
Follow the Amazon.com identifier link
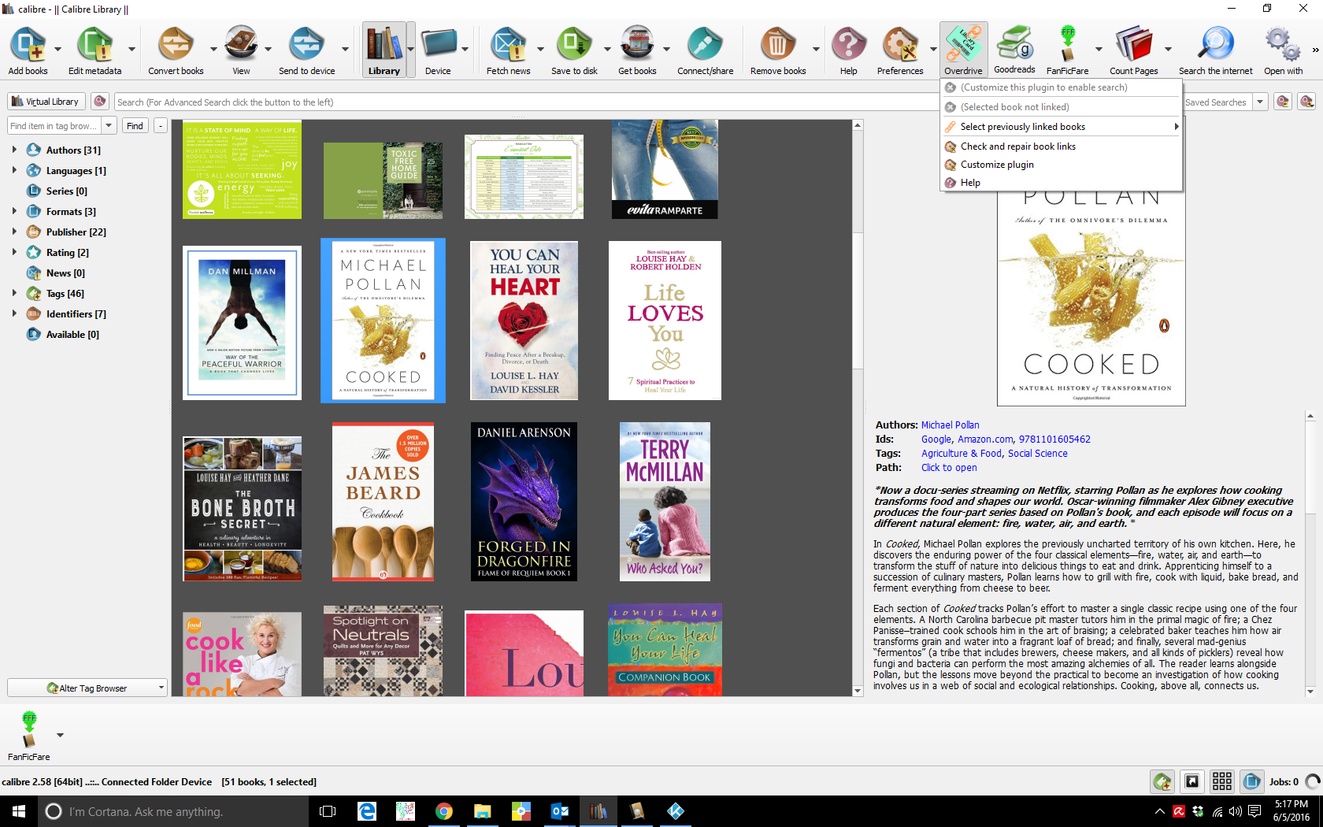[x=985, y=439]
